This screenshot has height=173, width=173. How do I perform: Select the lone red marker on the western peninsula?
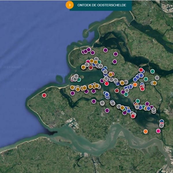point(44,95)
